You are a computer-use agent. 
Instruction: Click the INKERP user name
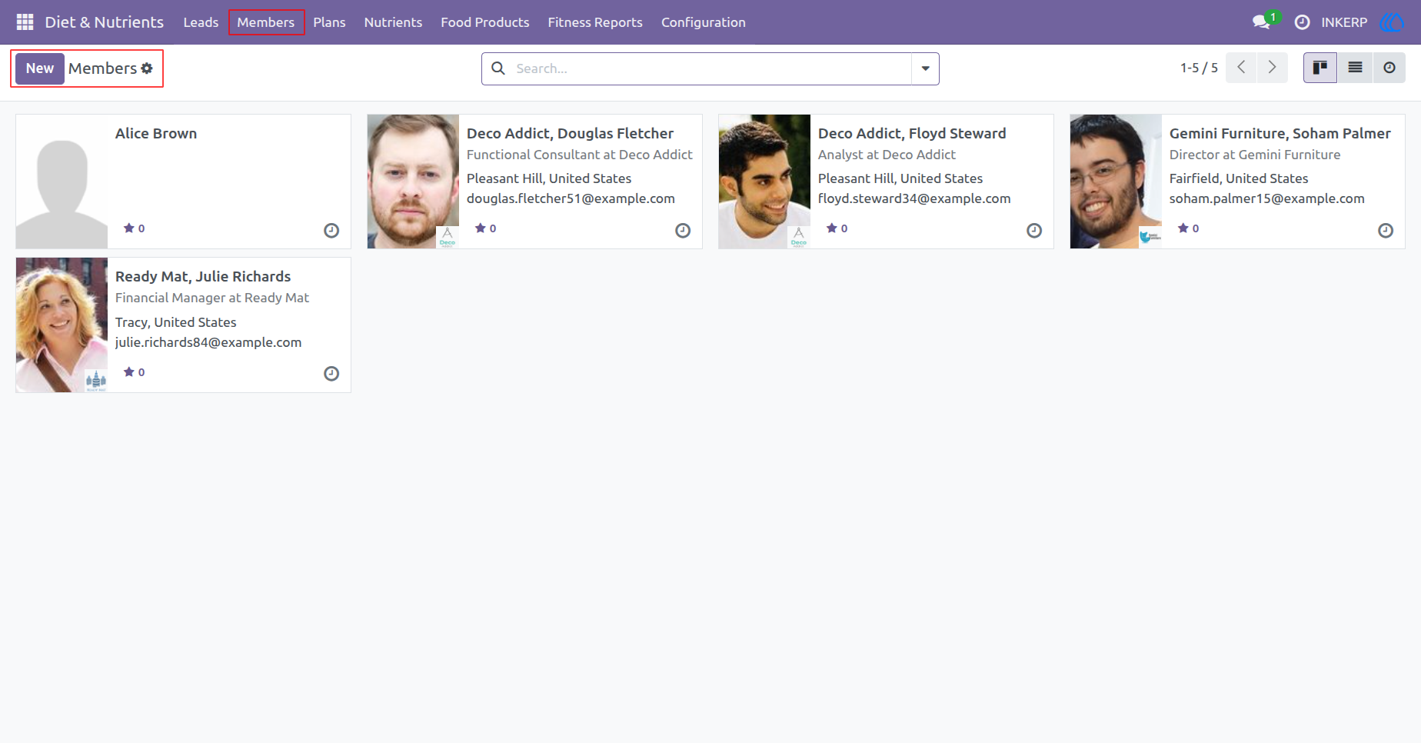pos(1344,22)
